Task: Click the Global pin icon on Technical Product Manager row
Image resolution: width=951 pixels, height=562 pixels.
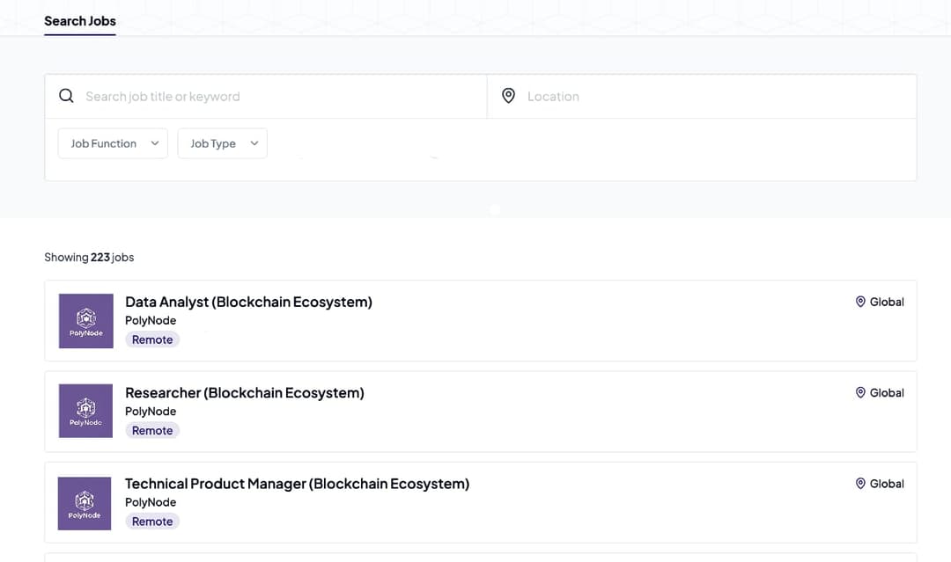Action: [861, 483]
